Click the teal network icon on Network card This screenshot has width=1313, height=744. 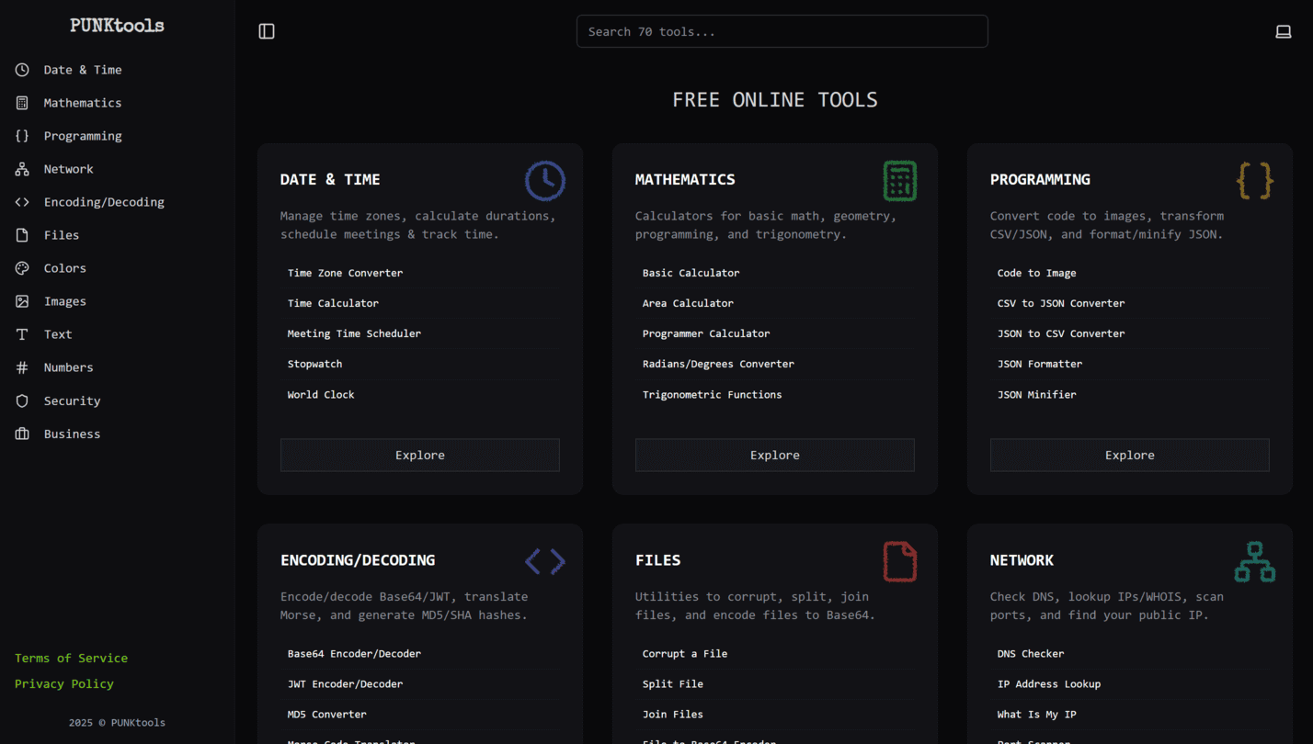pos(1254,561)
